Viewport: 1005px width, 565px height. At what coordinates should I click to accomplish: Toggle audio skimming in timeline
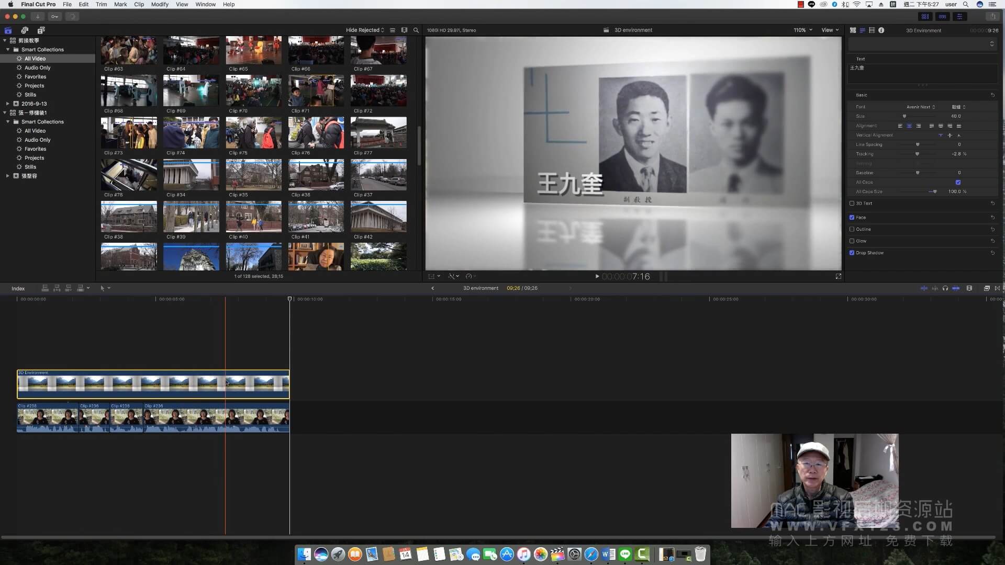[934, 288]
